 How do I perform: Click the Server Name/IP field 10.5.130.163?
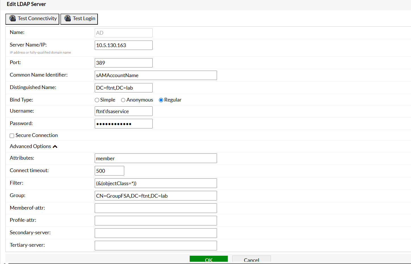124,45
